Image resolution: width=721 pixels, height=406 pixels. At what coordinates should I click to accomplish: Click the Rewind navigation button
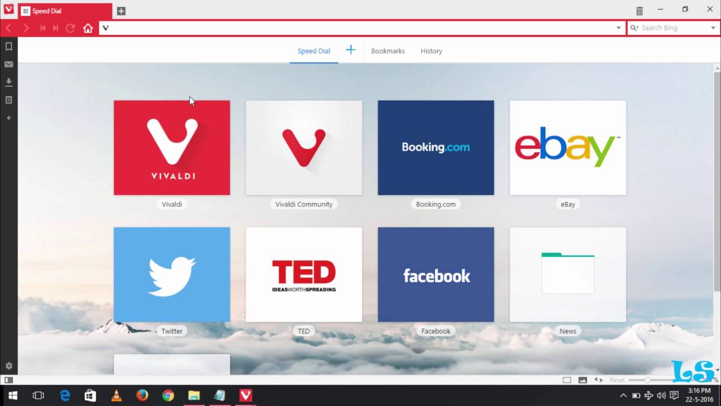click(x=42, y=28)
